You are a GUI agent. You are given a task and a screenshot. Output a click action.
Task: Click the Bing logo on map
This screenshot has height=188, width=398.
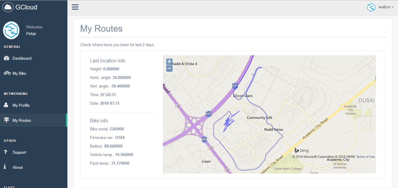coord(301,150)
